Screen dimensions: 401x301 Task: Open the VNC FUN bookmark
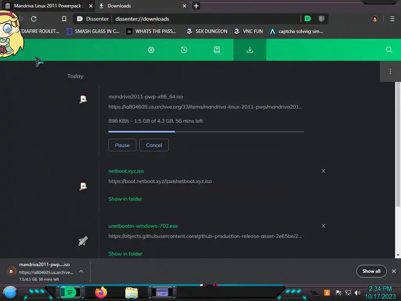tap(249, 31)
